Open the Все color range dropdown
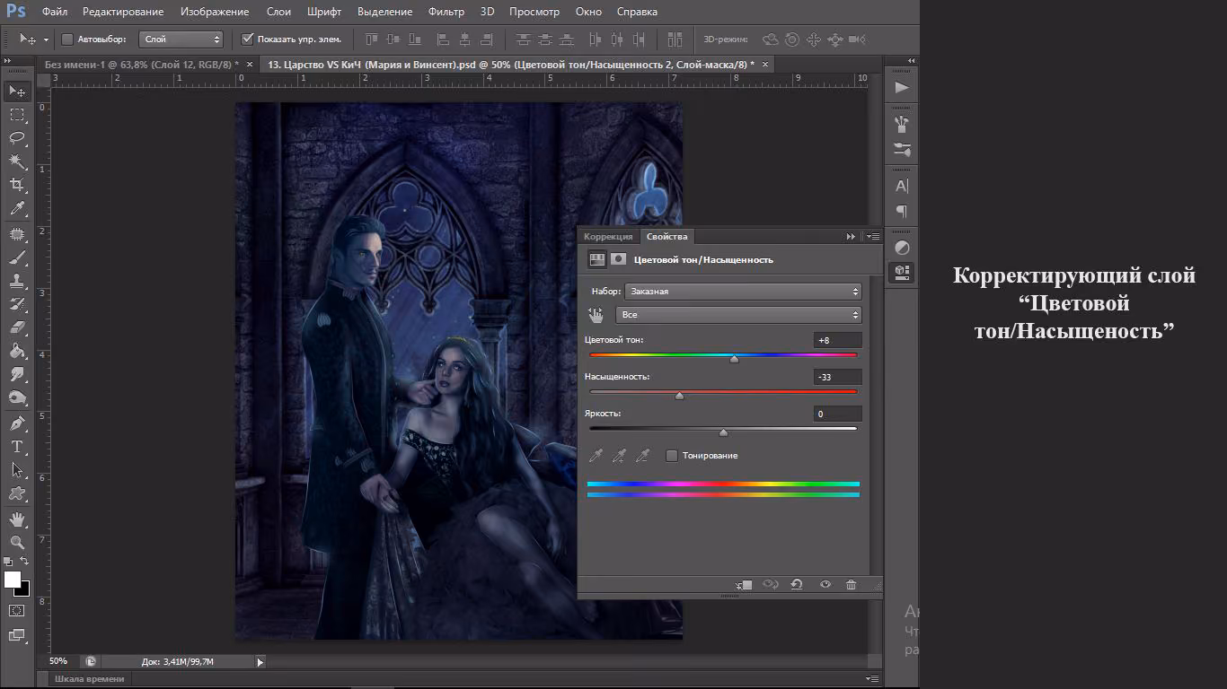Image resolution: width=1227 pixels, height=689 pixels. 738,315
